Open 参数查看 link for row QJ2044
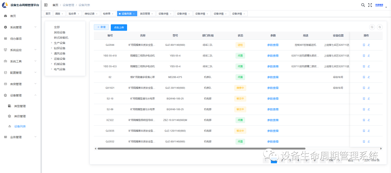Image resolution: width=391 pixels, height=173 pixels. click(x=273, y=45)
